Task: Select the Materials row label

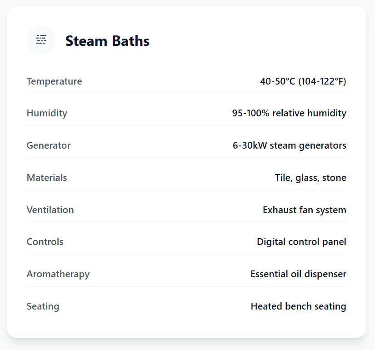Action: (x=47, y=178)
